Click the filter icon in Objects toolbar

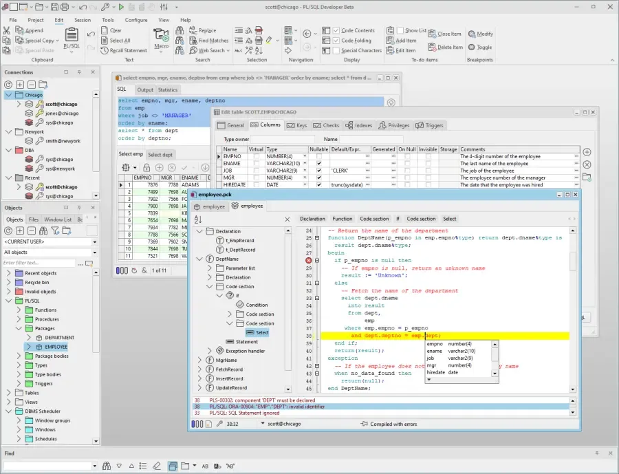tap(55, 230)
